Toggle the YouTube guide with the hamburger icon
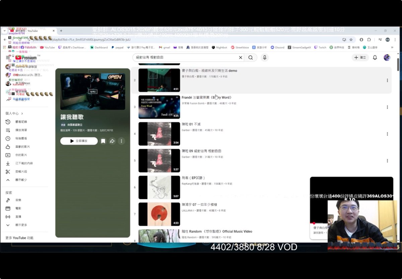The width and height of the screenshot is (402, 279). point(7,57)
